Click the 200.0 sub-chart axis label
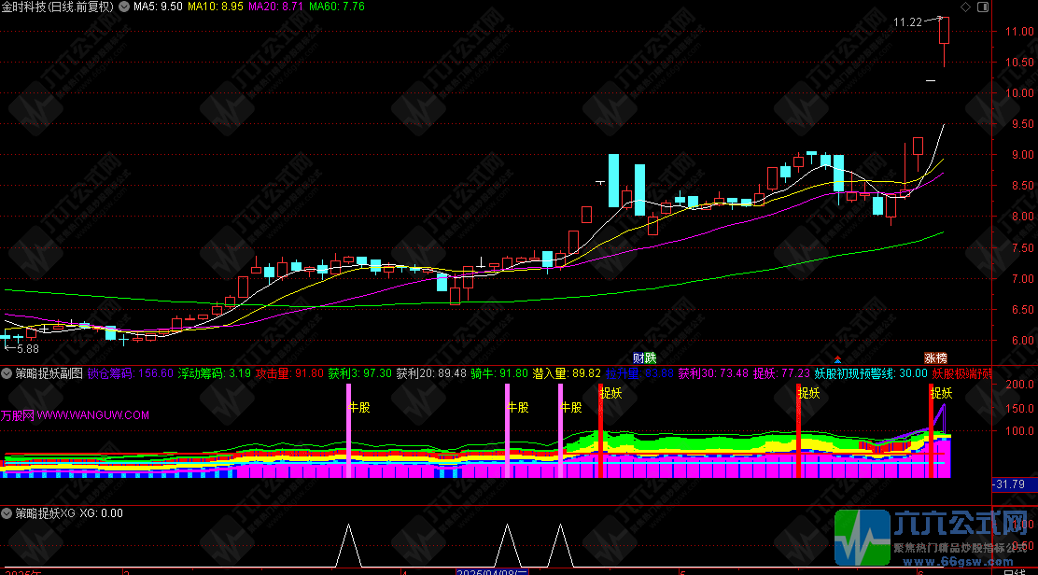 pos(1019,385)
